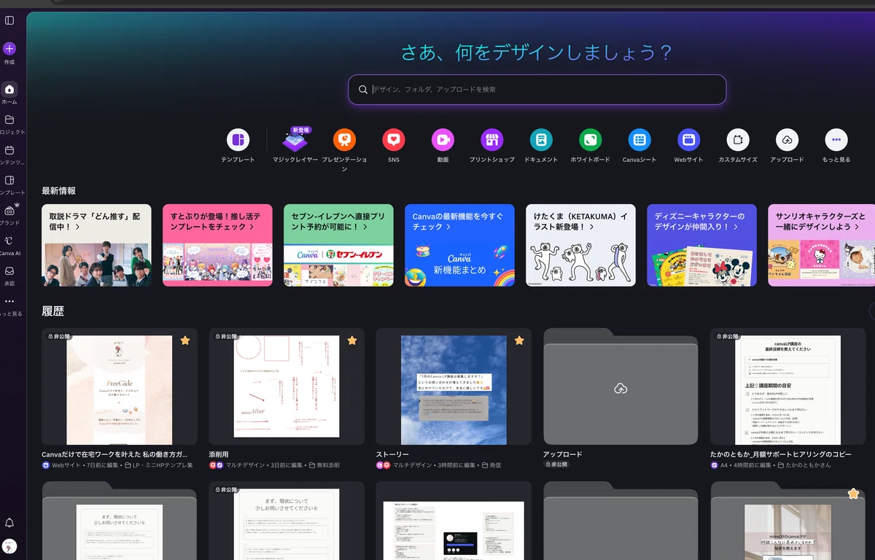Image resolution: width=875 pixels, height=560 pixels.
Task: Click the アップロード folder name
Action: click(x=562, y=454)
